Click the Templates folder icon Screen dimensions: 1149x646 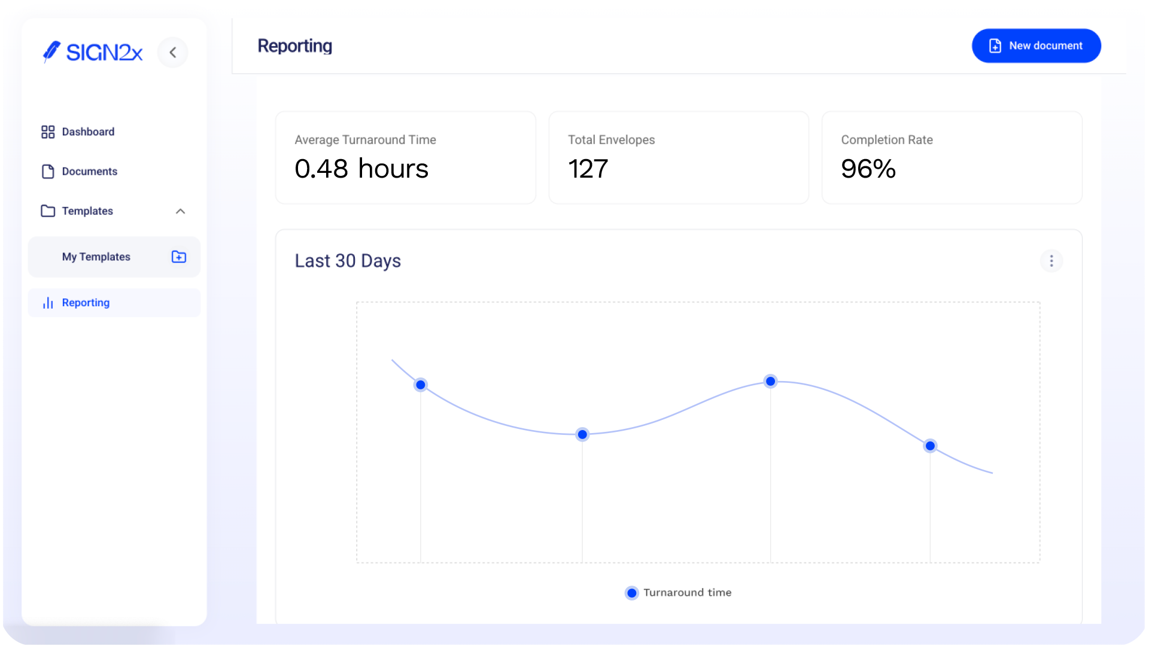pos(48,211)
